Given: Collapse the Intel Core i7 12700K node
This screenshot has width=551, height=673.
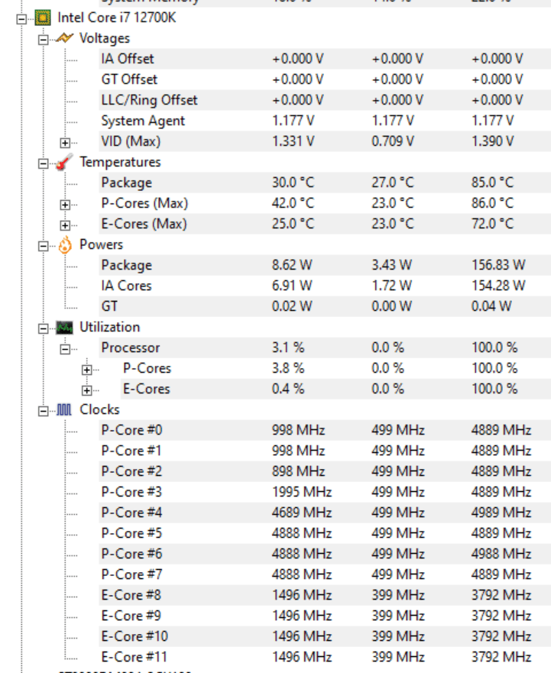Looking at the screenshot, I should 21,19.
